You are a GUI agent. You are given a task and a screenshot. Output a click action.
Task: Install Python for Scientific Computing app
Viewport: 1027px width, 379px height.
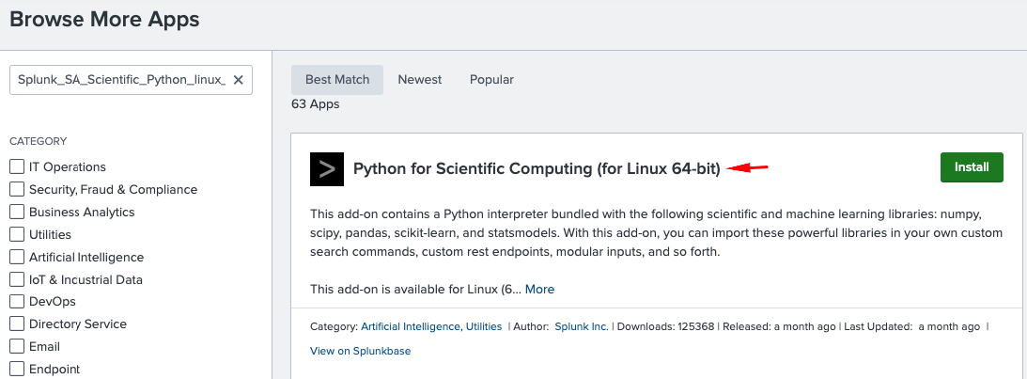pyautogui.click(x=972, y=167)
